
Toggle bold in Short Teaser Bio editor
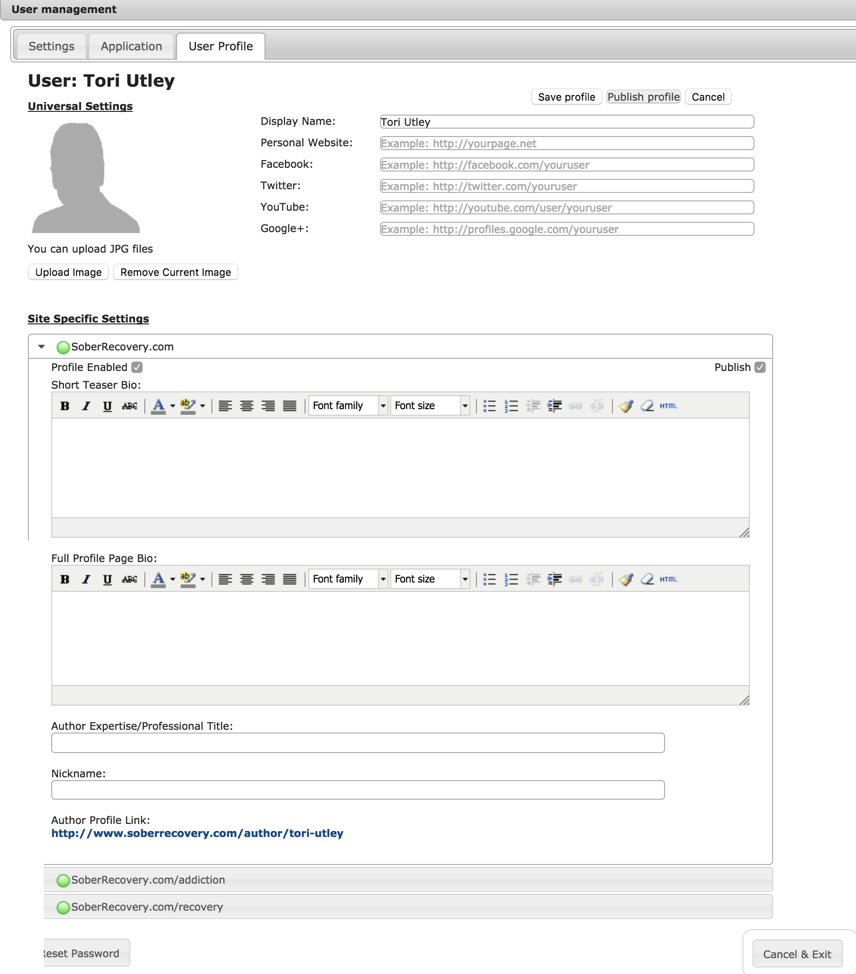(65, 406)
